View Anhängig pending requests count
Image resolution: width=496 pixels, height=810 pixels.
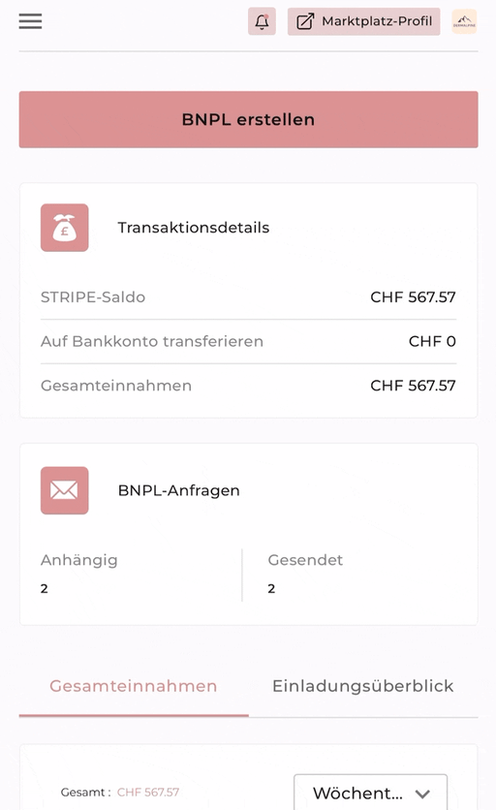click(x=44, y=588)
